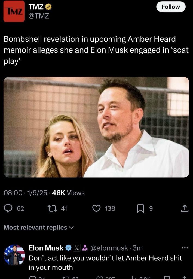Like the TMZ post
This screenshot has height=279, width=193.
(96, 208)
